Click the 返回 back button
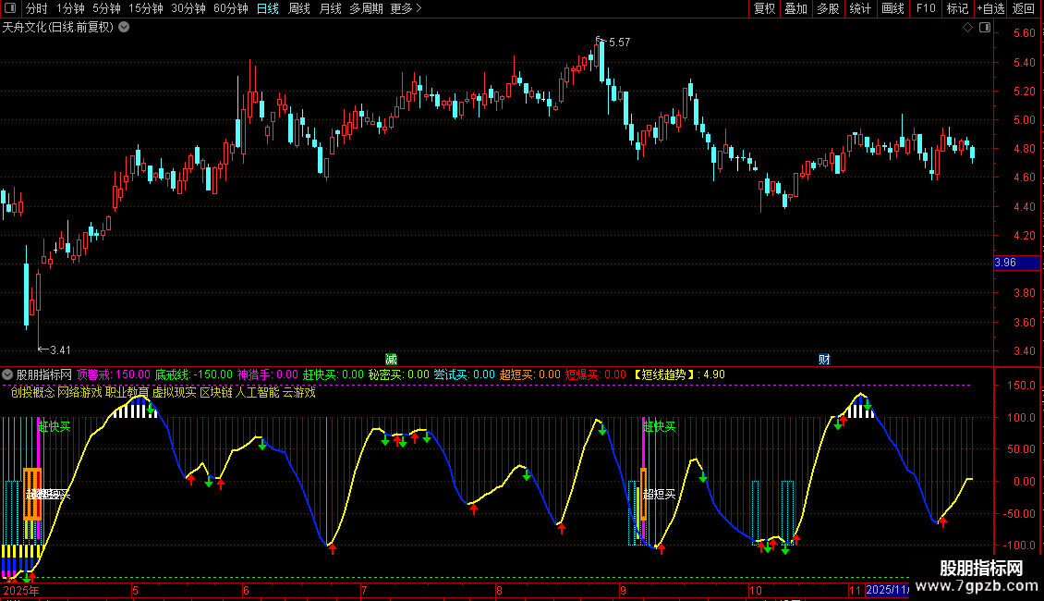The width and height of the screenshot is (1044, 601). coord(1024,9)
